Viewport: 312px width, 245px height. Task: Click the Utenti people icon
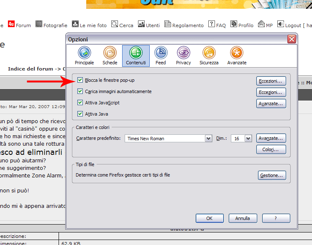tap(141, 24)
